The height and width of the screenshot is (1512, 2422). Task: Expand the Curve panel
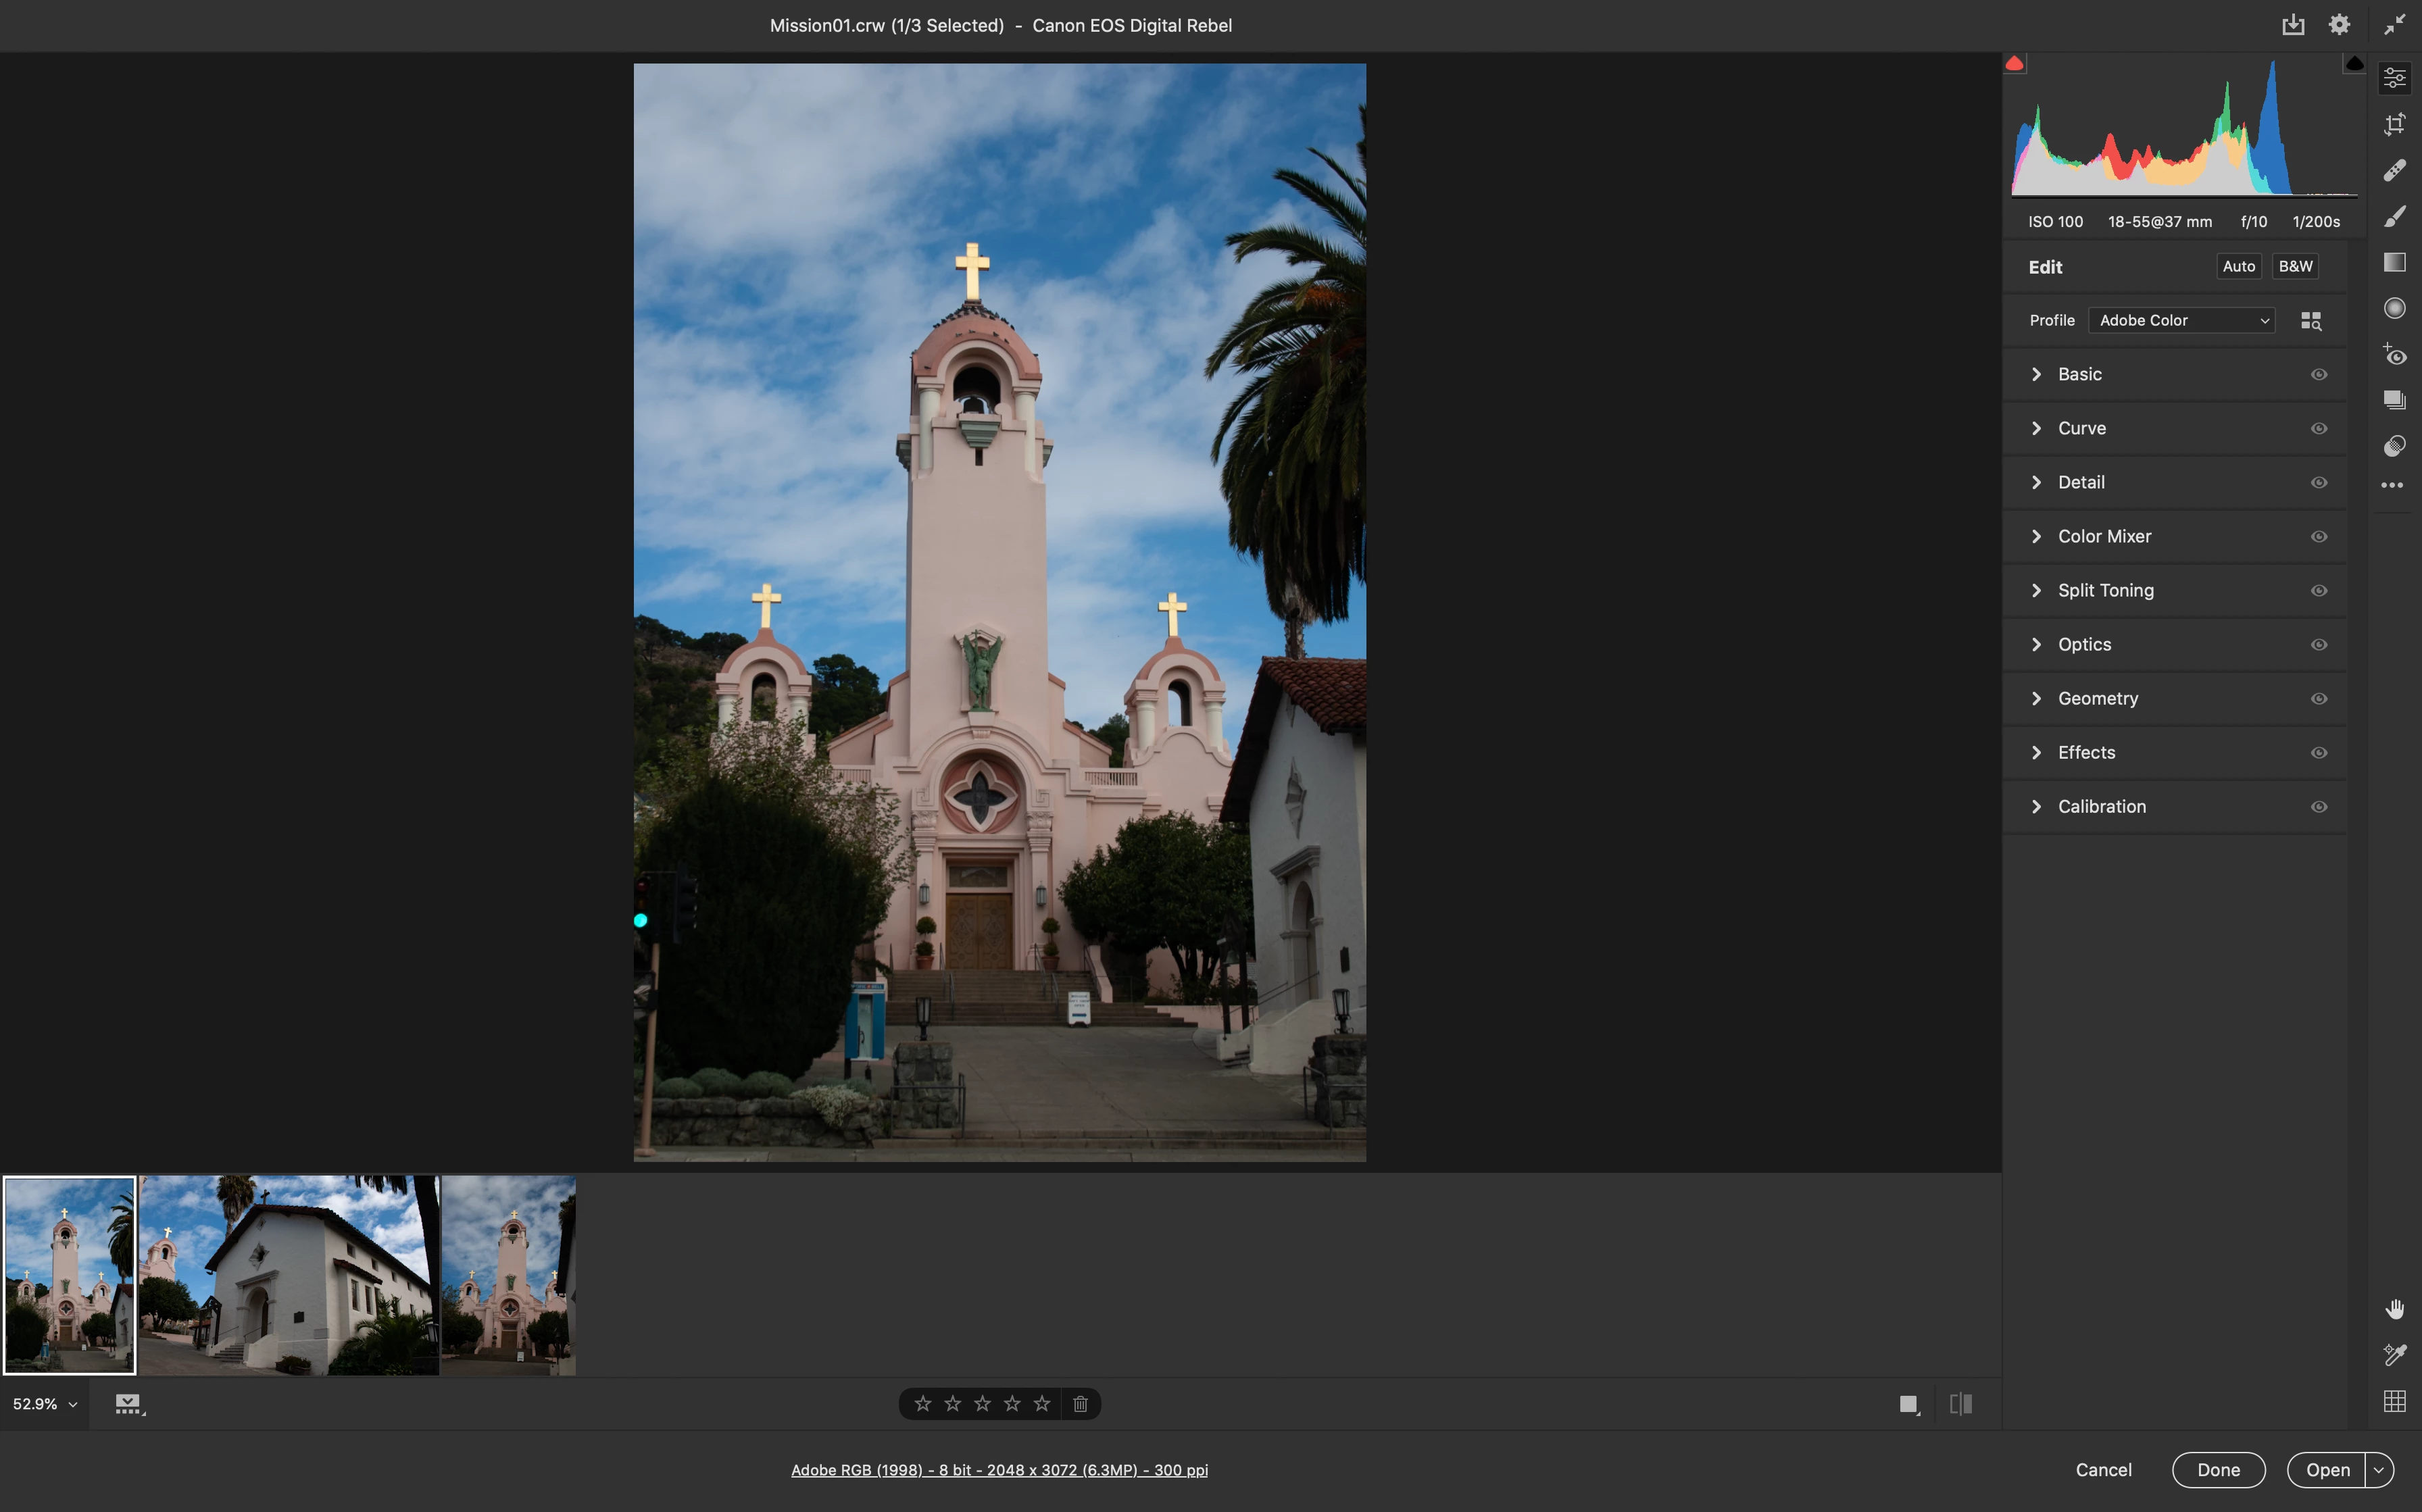coord(2081,428)
